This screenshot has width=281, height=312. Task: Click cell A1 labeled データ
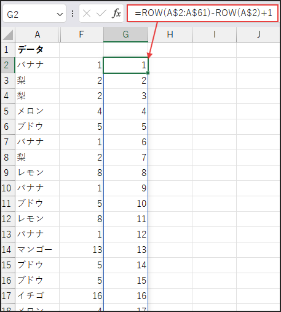(x=37, y=50)
